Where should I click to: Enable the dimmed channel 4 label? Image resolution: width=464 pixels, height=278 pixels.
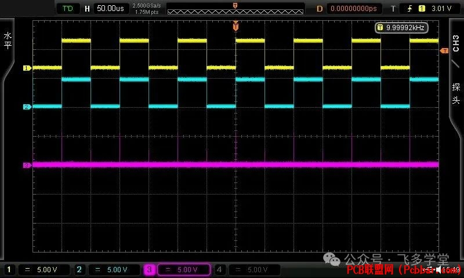pyautogui.click(x=219, y=269)
